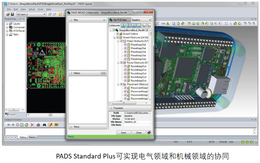Switch to the Macro tab in Output Window
Screen dimensions: 260x163
(32, 137)
